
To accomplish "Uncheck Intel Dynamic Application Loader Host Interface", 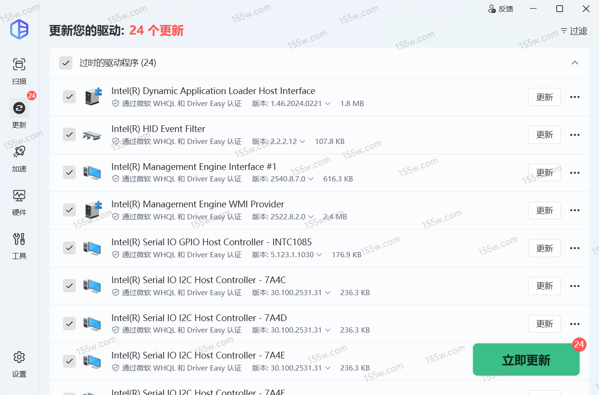I will point(70,97).
